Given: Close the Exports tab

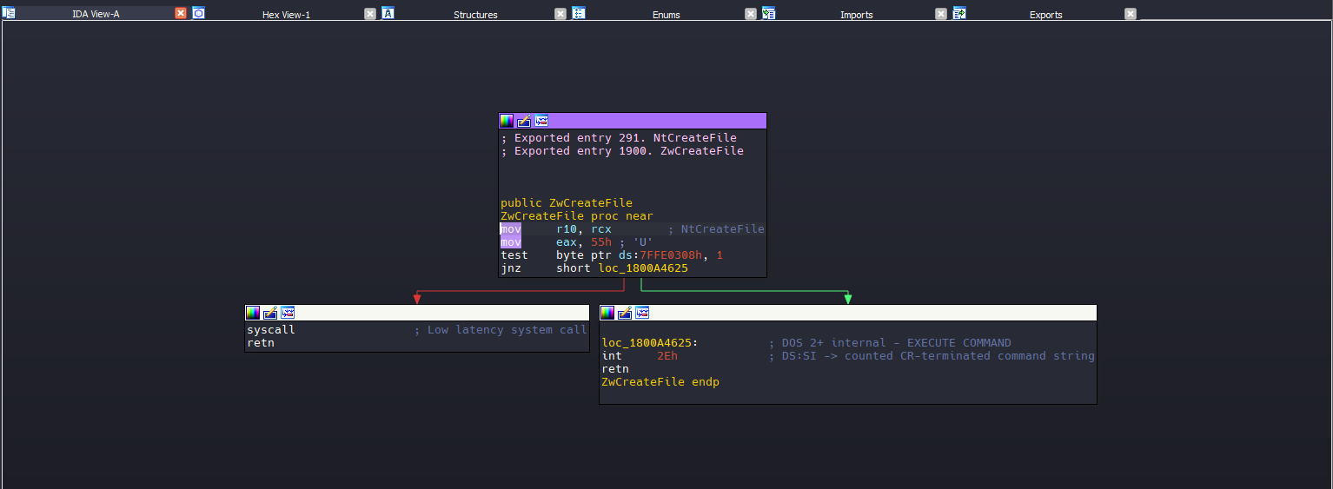Looking at the screenshot, I should 1131,13.
